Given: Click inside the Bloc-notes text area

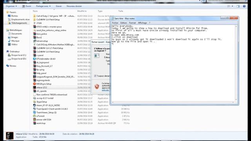Looking at the screenshot, I should pos(173,63).
